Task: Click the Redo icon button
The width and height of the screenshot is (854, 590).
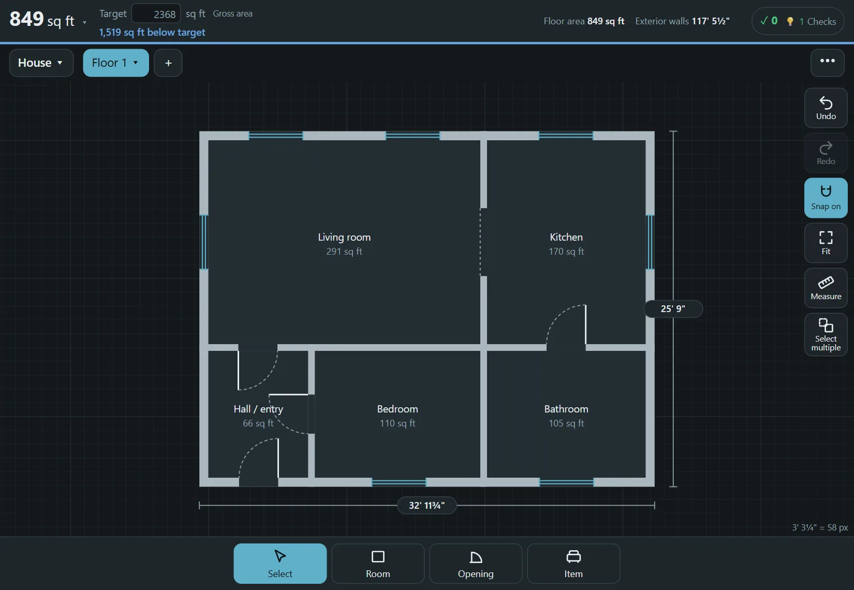Action: pos(826,153)
